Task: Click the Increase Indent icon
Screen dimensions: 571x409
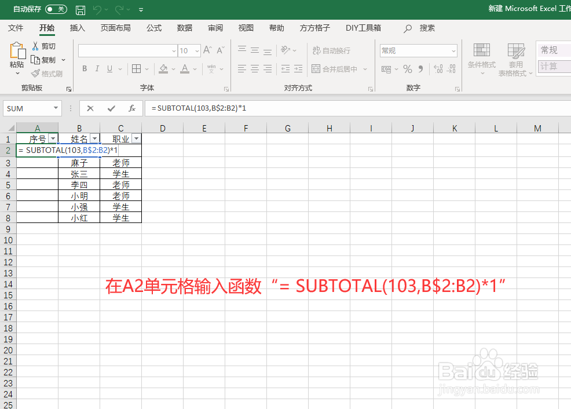Action: point(298,68)
